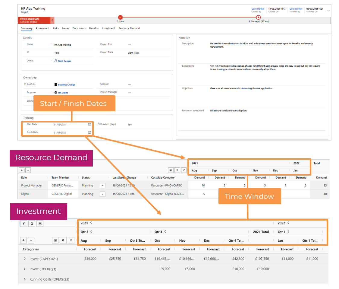
Task: Select the 1. Concept stage marker
Action: [x=258, y=17]
